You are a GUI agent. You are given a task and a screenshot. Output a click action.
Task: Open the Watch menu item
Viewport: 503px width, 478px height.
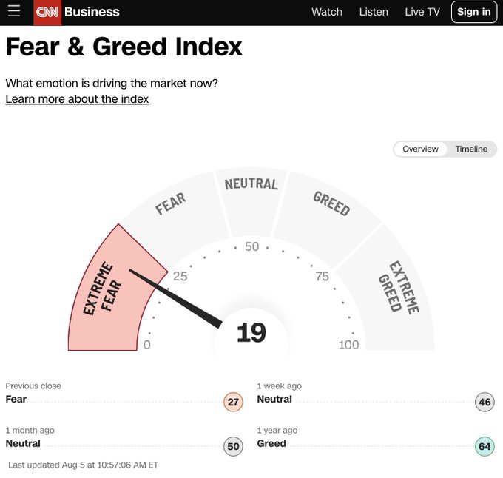(326, 12)
